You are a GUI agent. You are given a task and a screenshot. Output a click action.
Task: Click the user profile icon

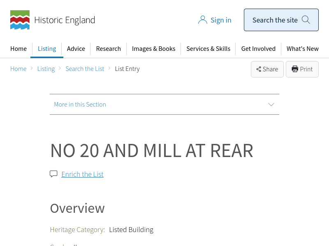[x=202, y=20]
